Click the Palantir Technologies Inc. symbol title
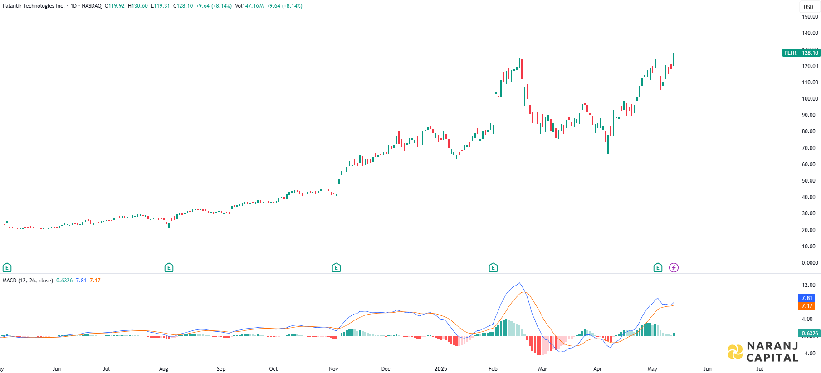The height and width of the screenshot is (373, 821). 34,6
